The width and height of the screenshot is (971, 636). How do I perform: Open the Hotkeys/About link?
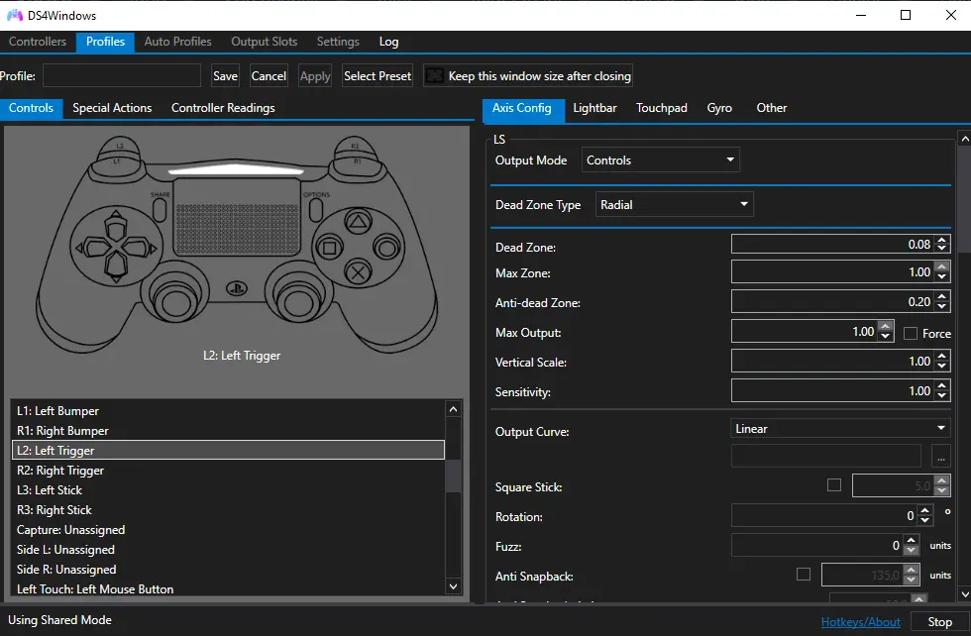[860, 622]
